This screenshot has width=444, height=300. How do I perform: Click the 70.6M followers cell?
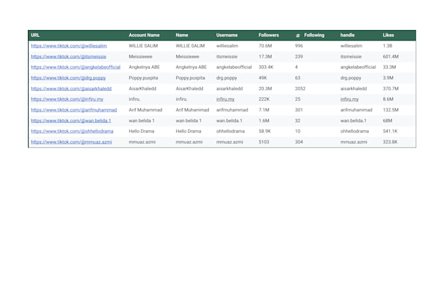[x=265, y=46]
